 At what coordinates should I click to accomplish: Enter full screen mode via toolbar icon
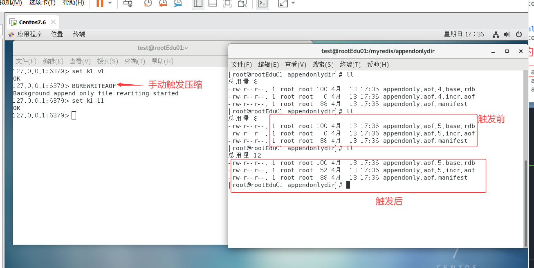pyautogui.click(x=227, y=3)
